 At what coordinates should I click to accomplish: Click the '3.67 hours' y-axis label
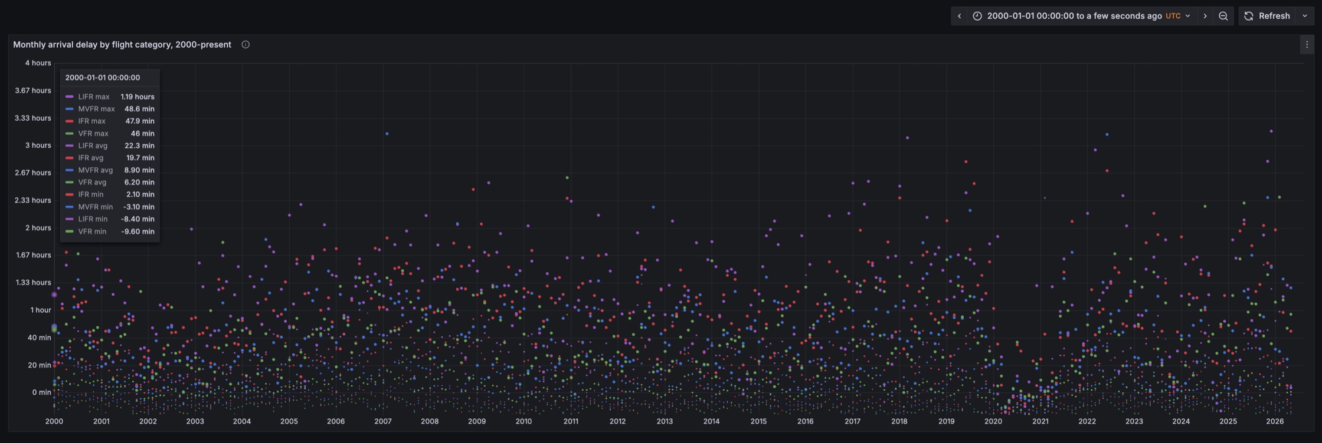click(x=33, y=91)
